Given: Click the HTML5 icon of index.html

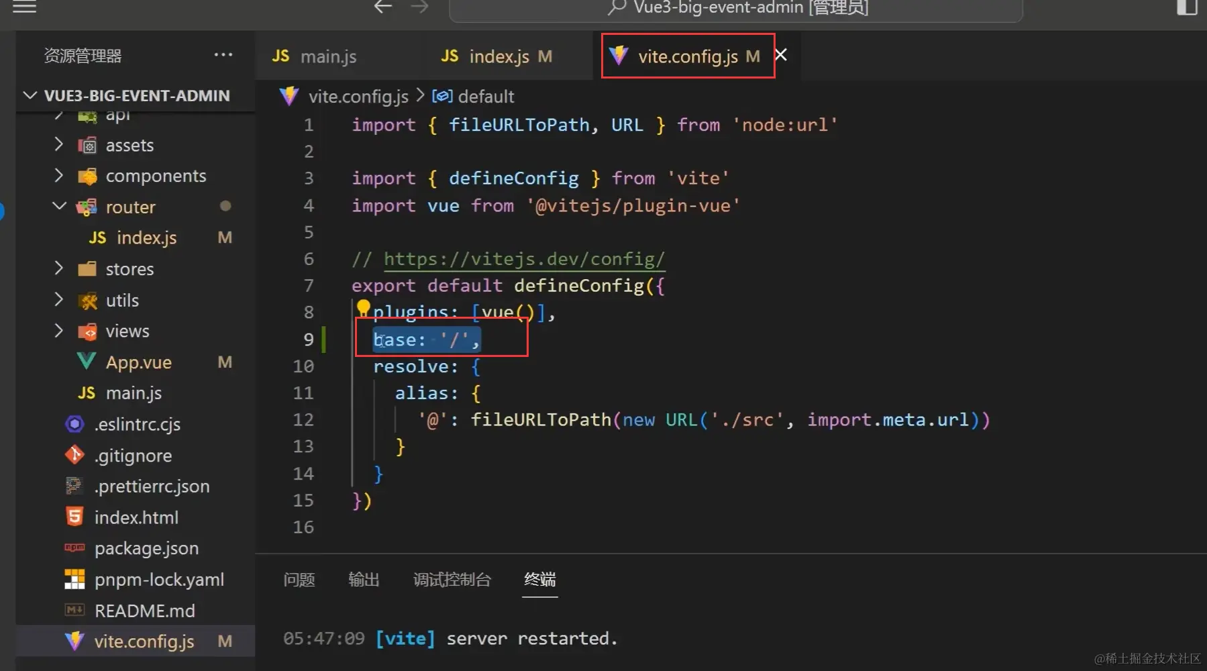Looking at the screenshot, I should [x=74, y=517].
